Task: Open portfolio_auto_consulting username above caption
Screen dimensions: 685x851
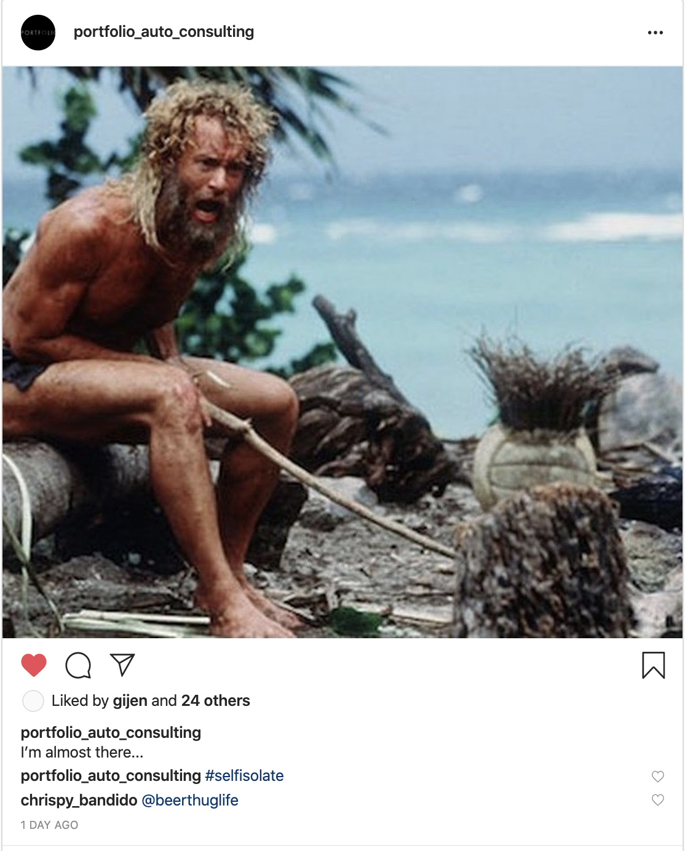Action: (x=111, y=733)
